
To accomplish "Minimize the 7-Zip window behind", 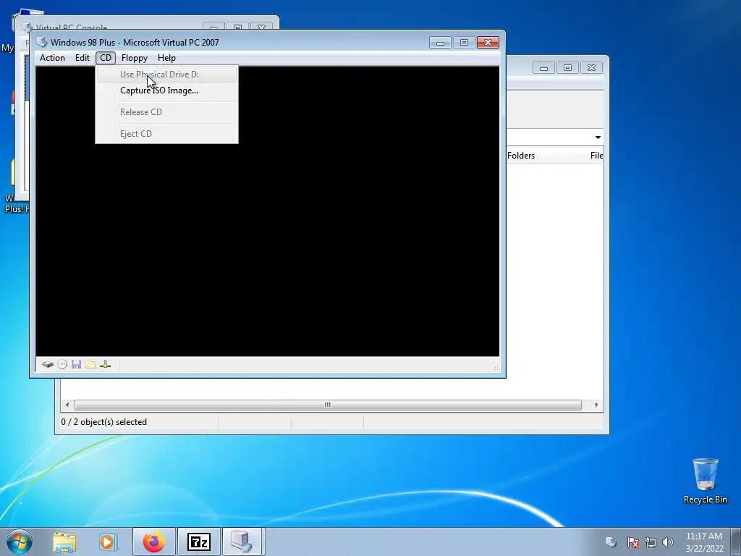I will pyautogui.click(x=543, y=68).
